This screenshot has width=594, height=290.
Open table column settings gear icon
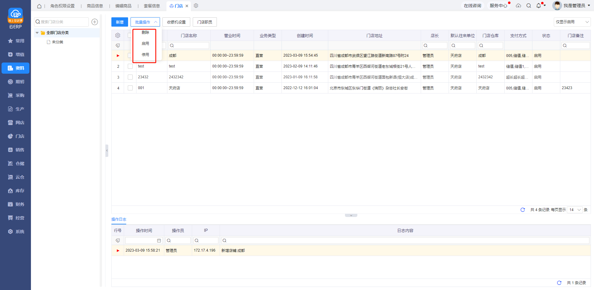[x=118, y=36]
